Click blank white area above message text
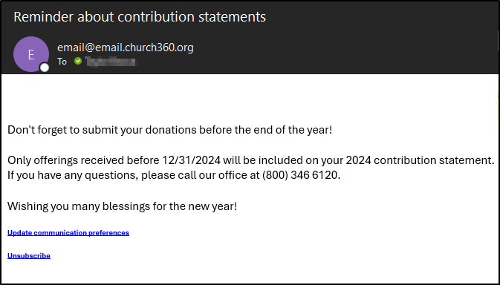The height and width of the screenshot is (285, 500). tap(249, 97)
